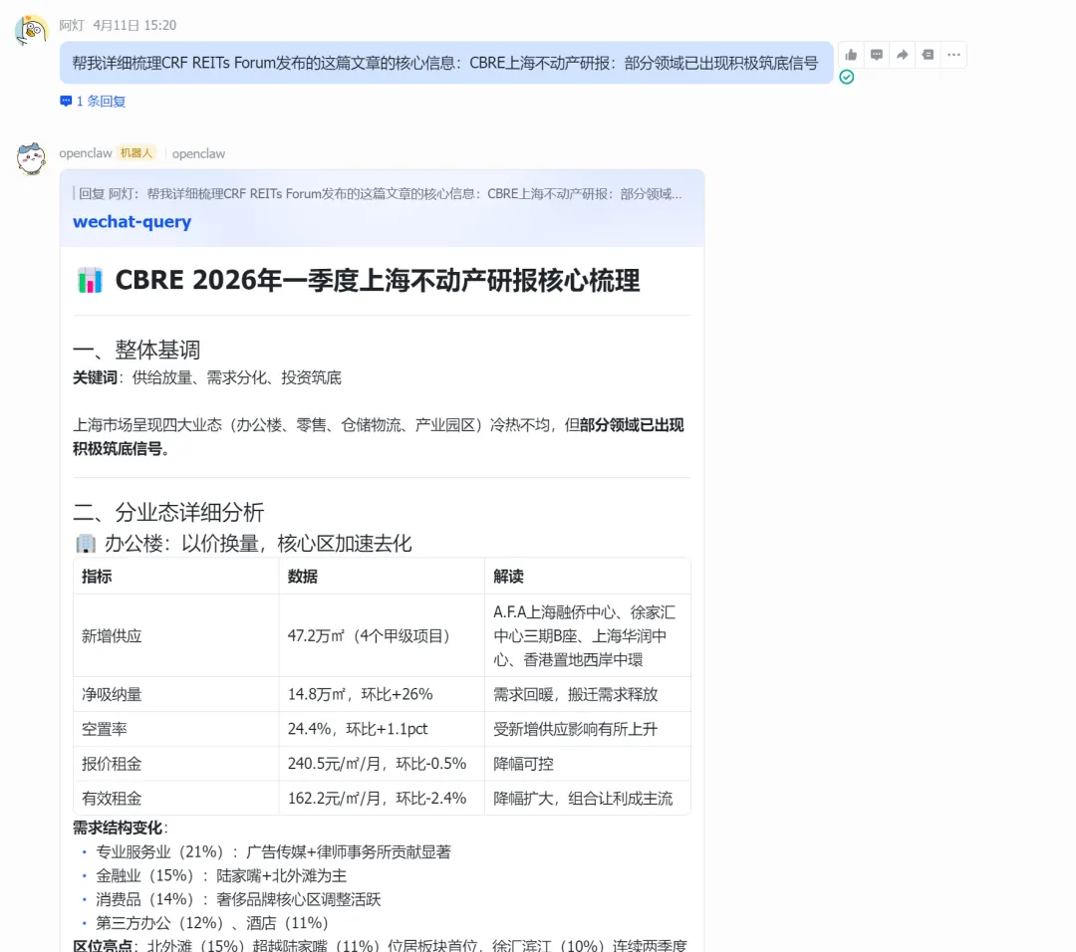Click the reply comment icon

click(877, 55)
